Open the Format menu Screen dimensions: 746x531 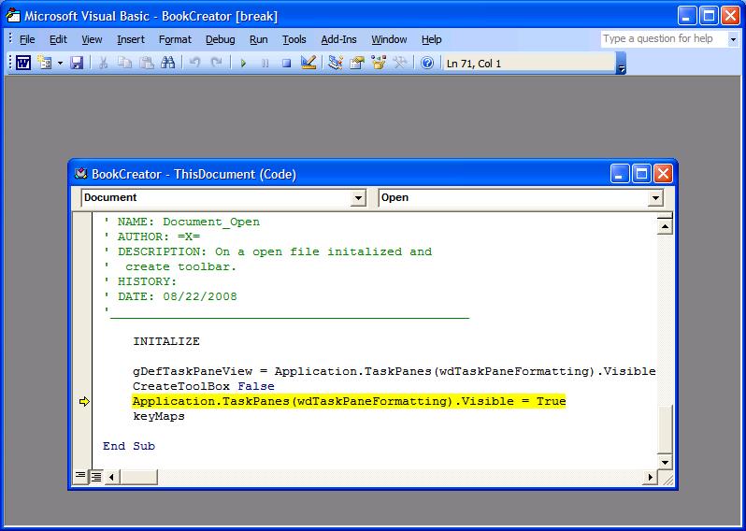(x=175, y=39)
